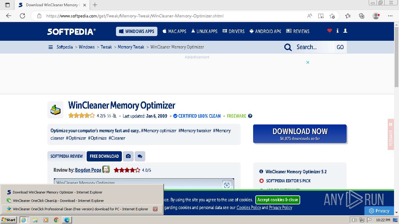Click the Tweak breadcrumb link
Viewport: 399px width, 224px height.
[x=106, y=47]
